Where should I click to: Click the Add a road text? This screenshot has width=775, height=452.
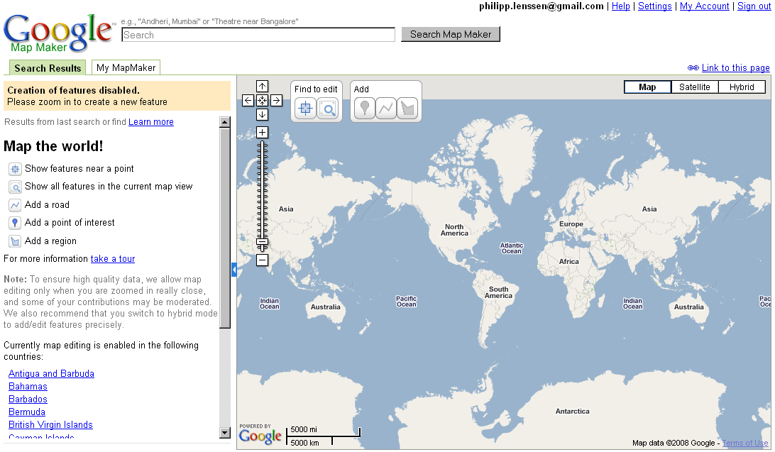[x=47, y=204]
